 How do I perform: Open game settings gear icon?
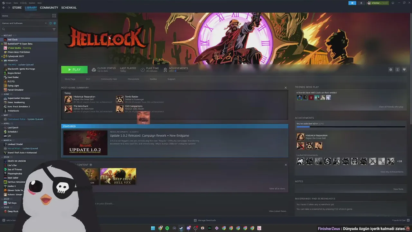click(x=391, y=70)
